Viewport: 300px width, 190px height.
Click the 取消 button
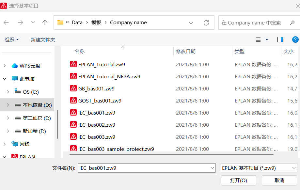point(279,180)
